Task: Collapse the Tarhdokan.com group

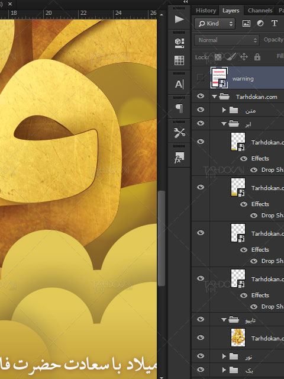Action: [x=214, y=97]
